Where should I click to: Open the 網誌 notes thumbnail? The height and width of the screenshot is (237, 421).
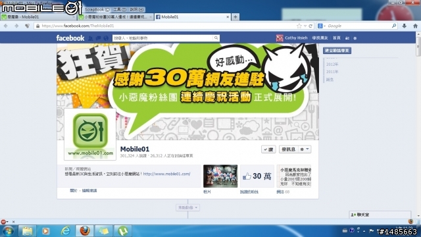click(x=294, y=176)
